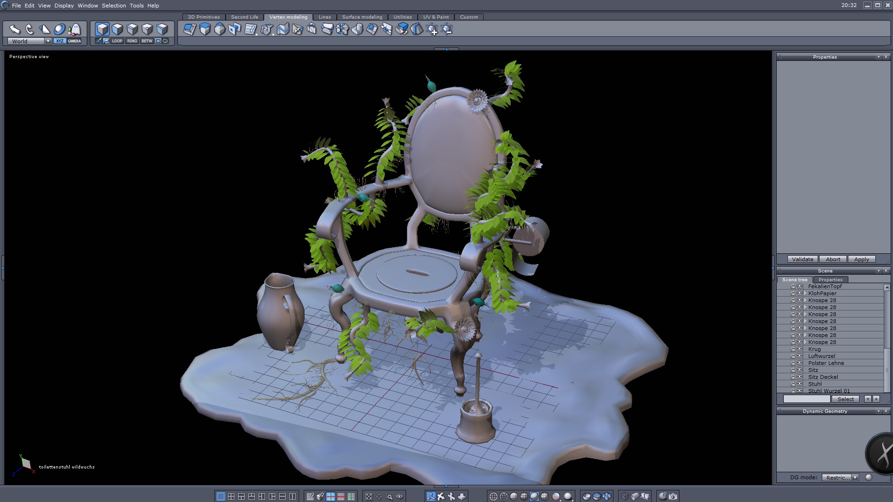Click the zoom magnifier view icon
This screenshot has height=502, width=893.
(x=390, y=496)
